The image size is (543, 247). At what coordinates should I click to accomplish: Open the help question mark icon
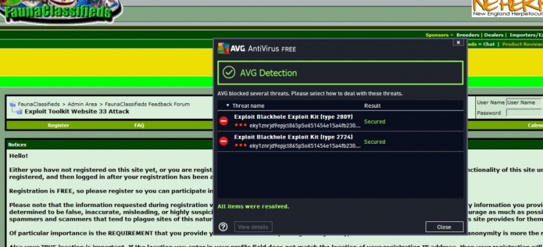click(x=223, y=227)
